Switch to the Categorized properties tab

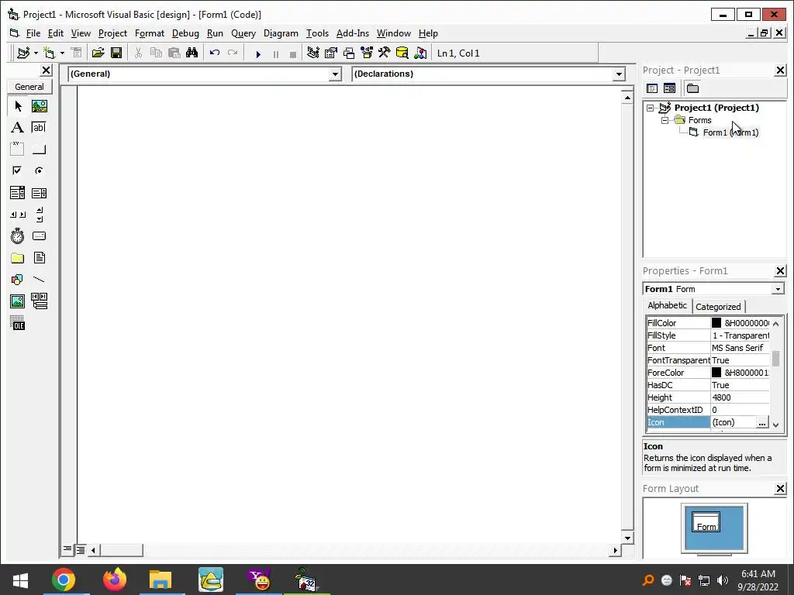point(718,307)
